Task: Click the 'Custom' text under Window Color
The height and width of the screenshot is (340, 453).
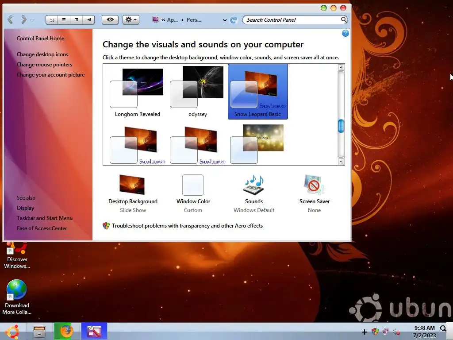Action: [x=193, y=210]
